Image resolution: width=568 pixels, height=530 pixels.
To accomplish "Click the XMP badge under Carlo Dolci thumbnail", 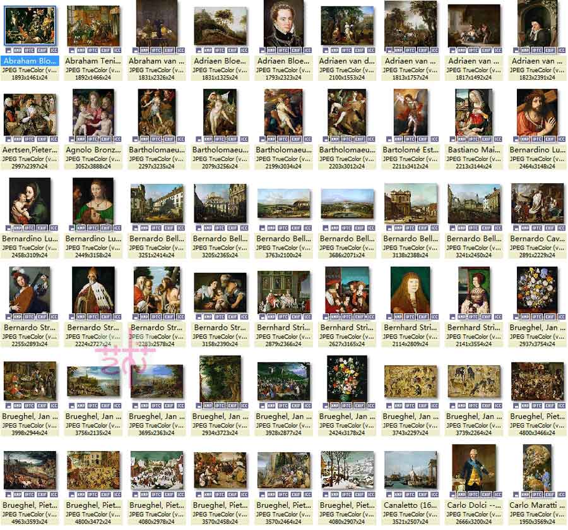I will (461, 495).
